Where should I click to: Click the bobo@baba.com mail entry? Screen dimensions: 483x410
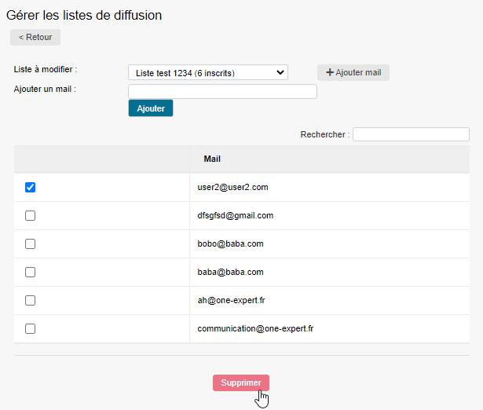(x=231, y=244)
